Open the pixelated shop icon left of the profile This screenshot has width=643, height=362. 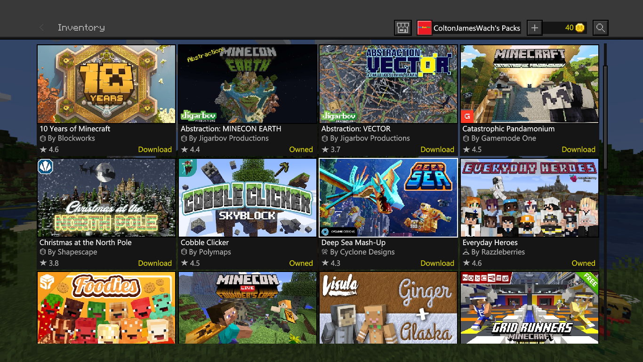coord(403,28)
